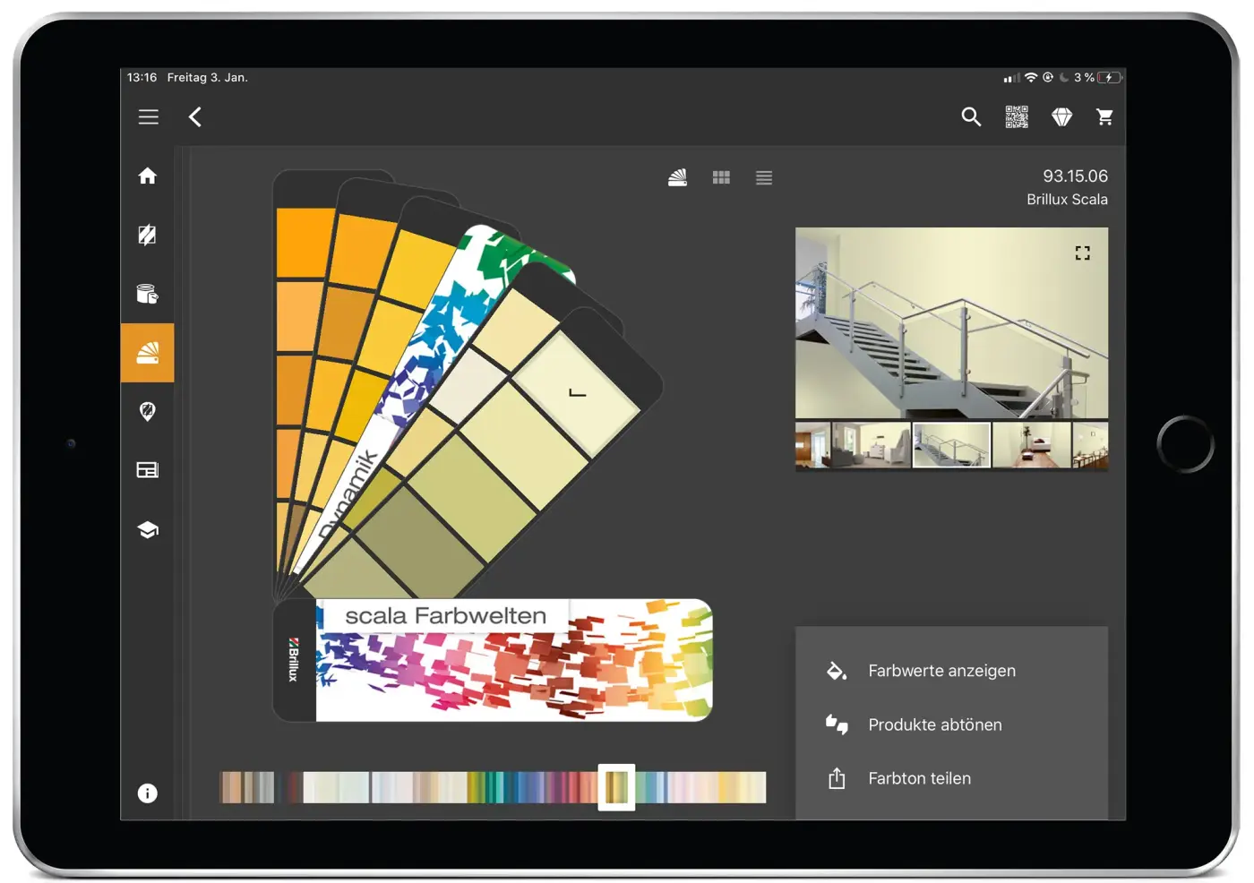Image resolution: width=1254 pixels, height=883 pixels.
Task: Click the scala Farbwelten fan cover
Action: (x=493, y=660)
